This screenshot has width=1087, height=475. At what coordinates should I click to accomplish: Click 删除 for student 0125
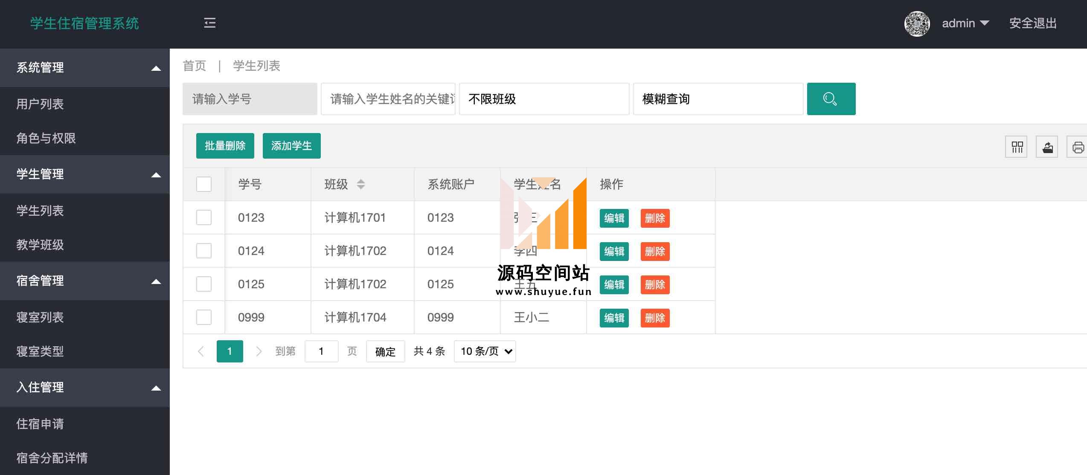pyautogui.click(x=655, y=285)
